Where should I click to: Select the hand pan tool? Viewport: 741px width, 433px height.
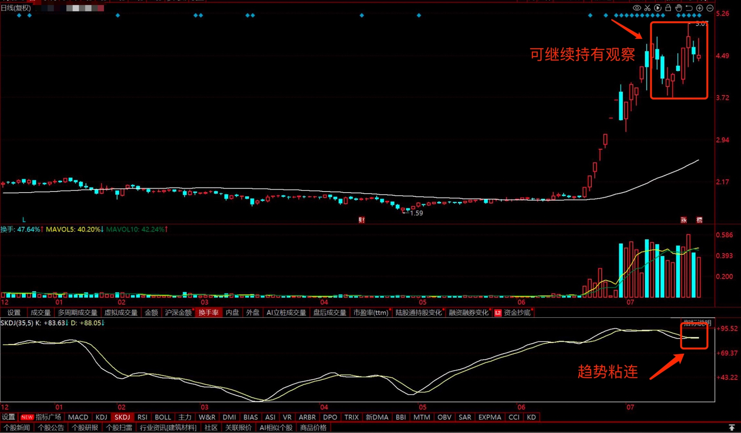pos(678,8)
